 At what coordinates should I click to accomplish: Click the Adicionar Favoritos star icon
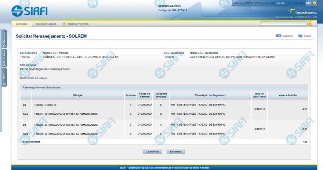(64, 23)
